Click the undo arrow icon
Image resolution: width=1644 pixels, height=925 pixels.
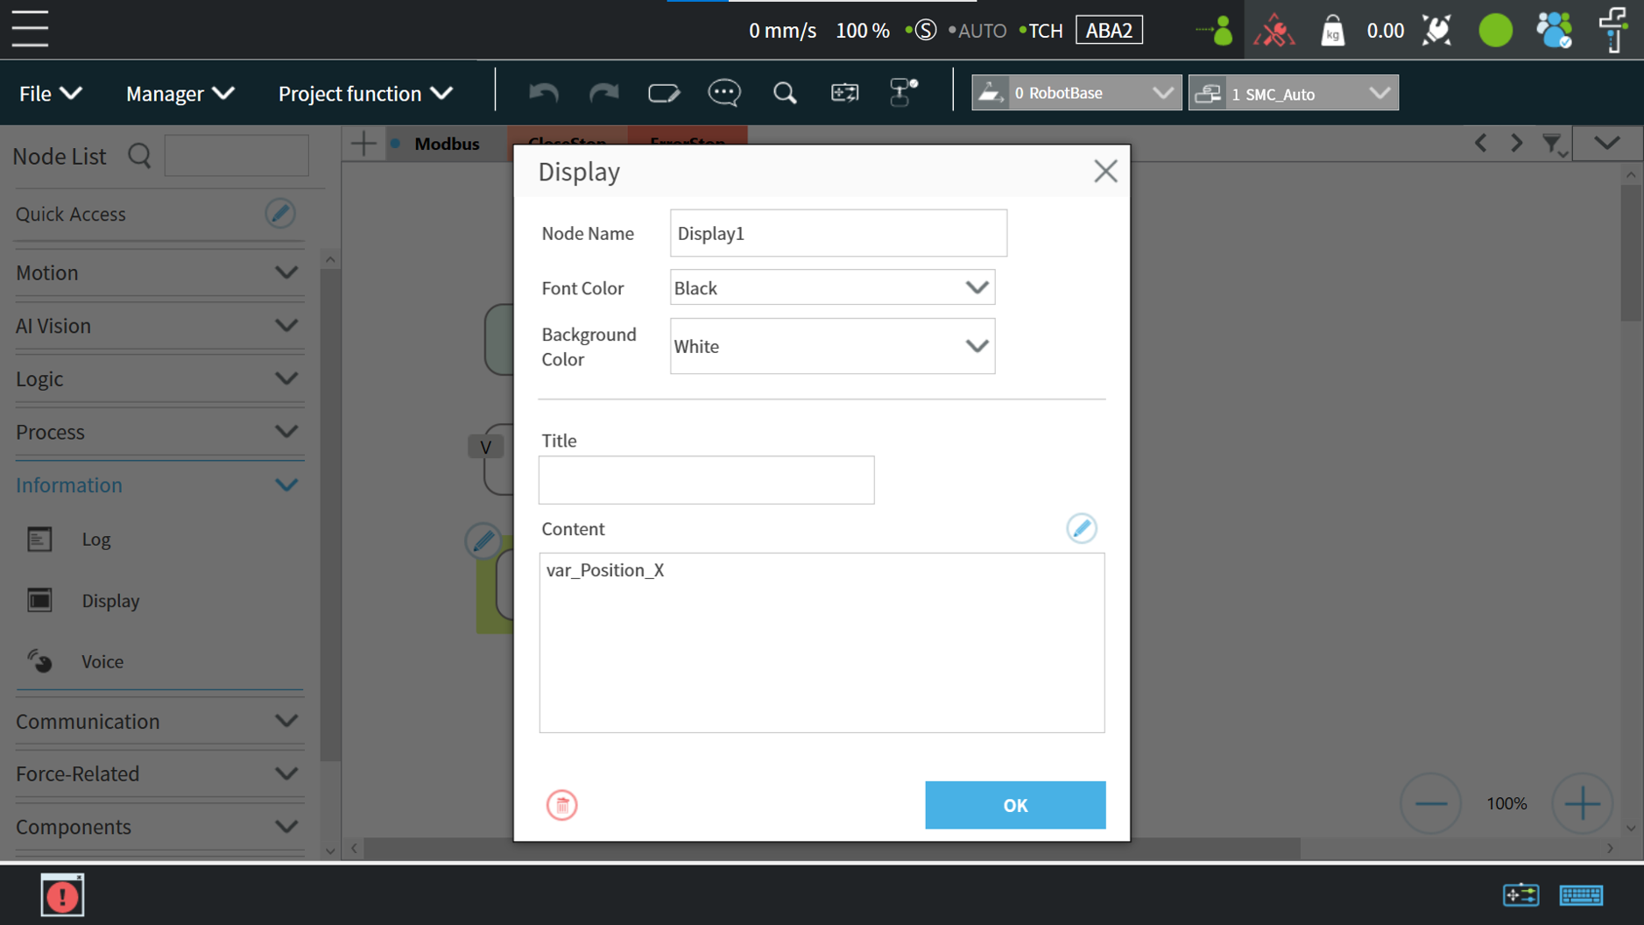(543, 93)
